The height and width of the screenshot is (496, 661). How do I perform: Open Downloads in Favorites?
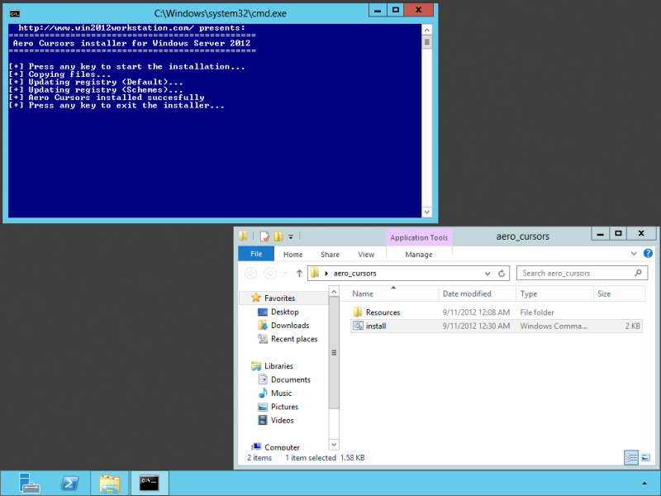point(290,326)
